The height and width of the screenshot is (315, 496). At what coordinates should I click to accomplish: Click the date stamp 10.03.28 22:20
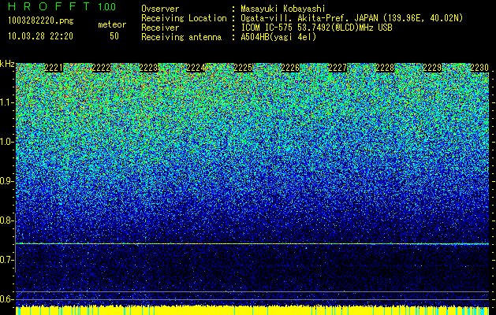(x=40, y=36)
